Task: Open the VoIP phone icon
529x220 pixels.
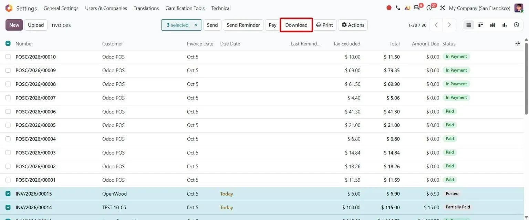Action: tap(398, 8)
